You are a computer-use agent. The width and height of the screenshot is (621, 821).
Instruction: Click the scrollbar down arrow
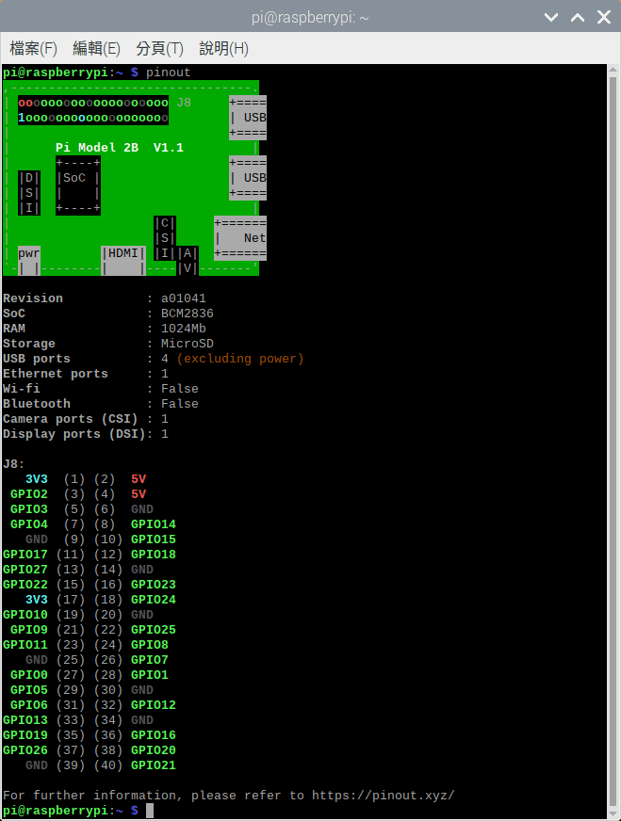coord(613,813)
